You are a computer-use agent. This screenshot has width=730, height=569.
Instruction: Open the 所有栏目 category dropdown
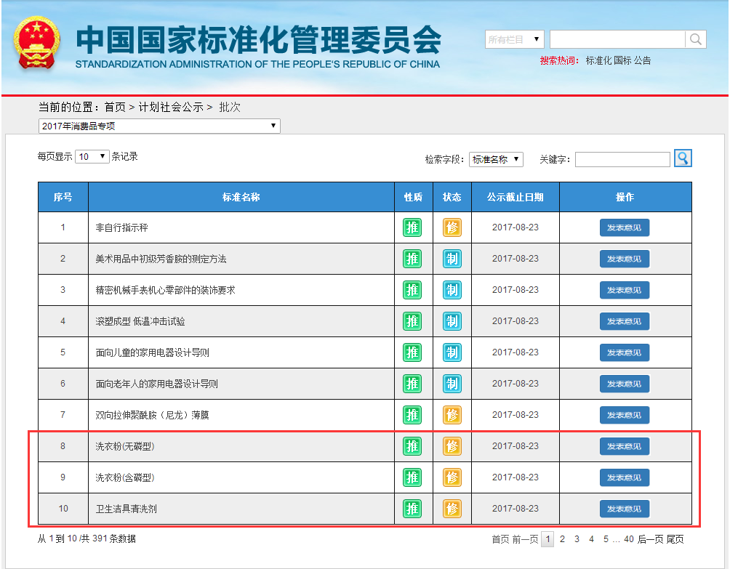[x=514, y=39]
